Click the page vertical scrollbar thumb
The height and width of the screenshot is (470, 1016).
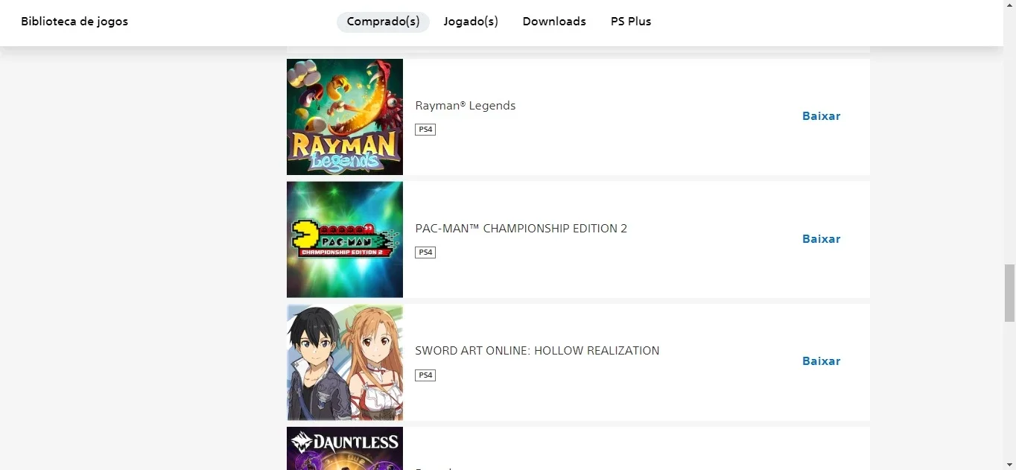pos(1009,293)
